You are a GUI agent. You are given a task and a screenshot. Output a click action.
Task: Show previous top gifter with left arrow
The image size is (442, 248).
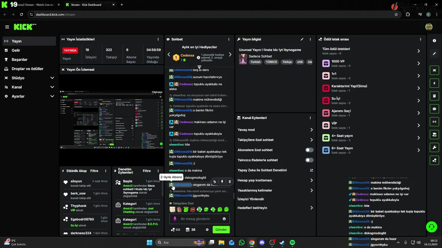[169, 54]
